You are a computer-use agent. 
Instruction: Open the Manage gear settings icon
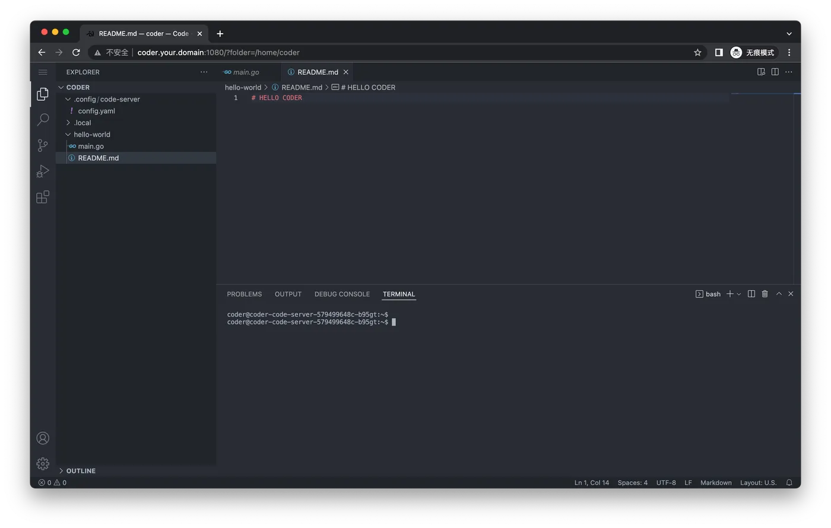click(43, 463)
